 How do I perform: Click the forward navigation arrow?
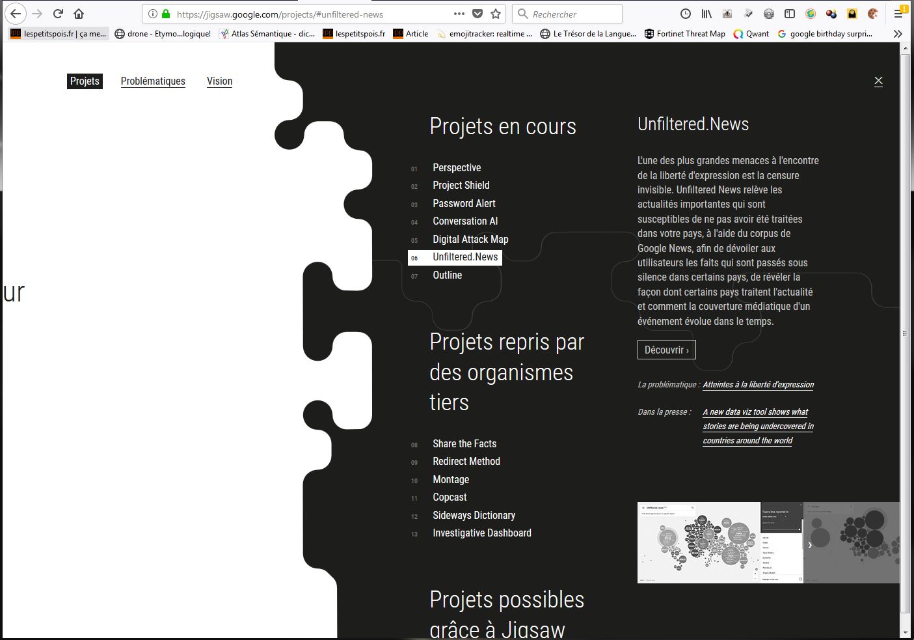(37, 14)
